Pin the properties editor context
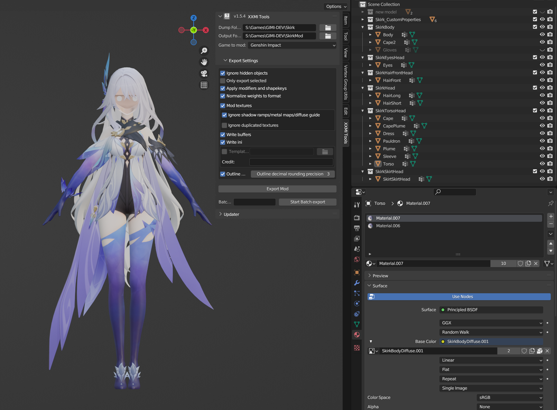Image resolution: width=557 pixels, height=410 pixels. pos(551,203)
